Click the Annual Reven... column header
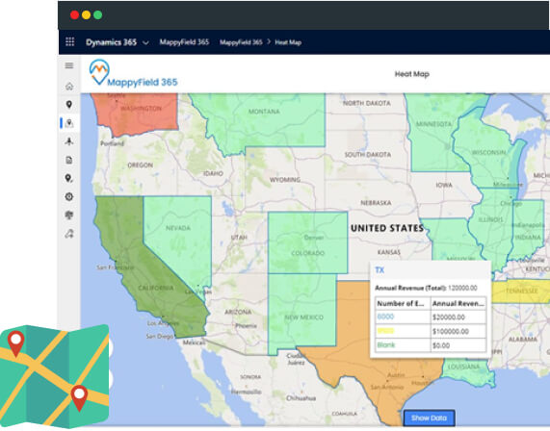Screen dimensions: 550x431 (x=458, y=303)
